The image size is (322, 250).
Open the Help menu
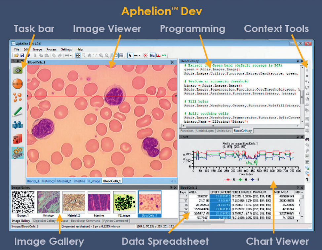(80, 50)
